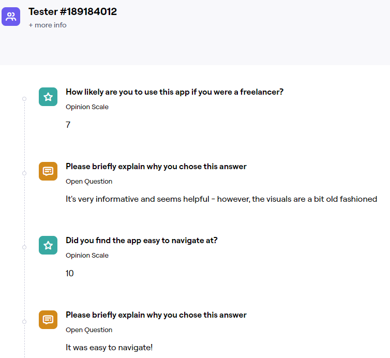Click the purple tester profile icon
The height and width of the screenshot is (358, 390).
point(11,17)
